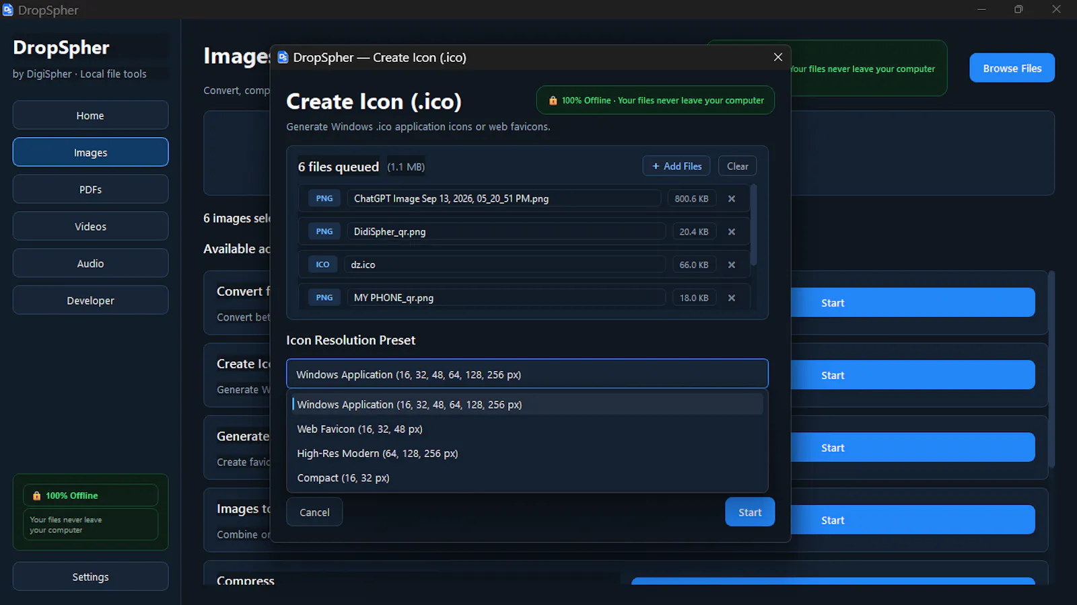The image size is (1077, 605).
Task: Click the dialog's DropSpher title icon
Action: point(283,57)
